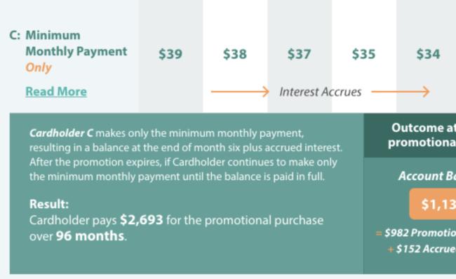Screen dimensions: 456x279
Task: Click the $152 Accrued interest line
Action: 422,249
